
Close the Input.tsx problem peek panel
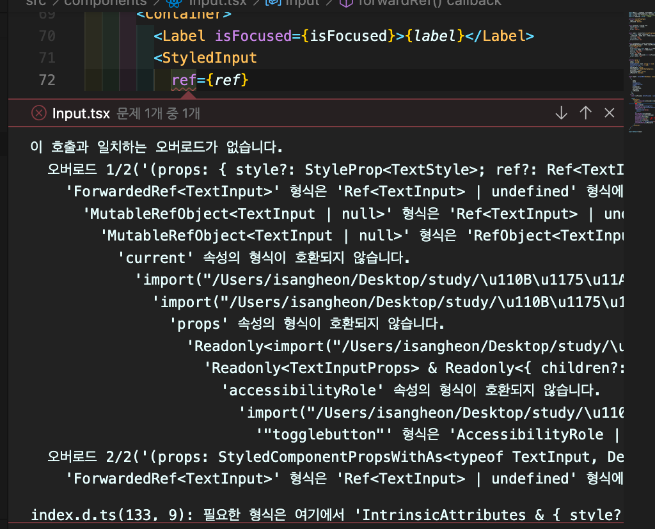(x=610, y=113)
